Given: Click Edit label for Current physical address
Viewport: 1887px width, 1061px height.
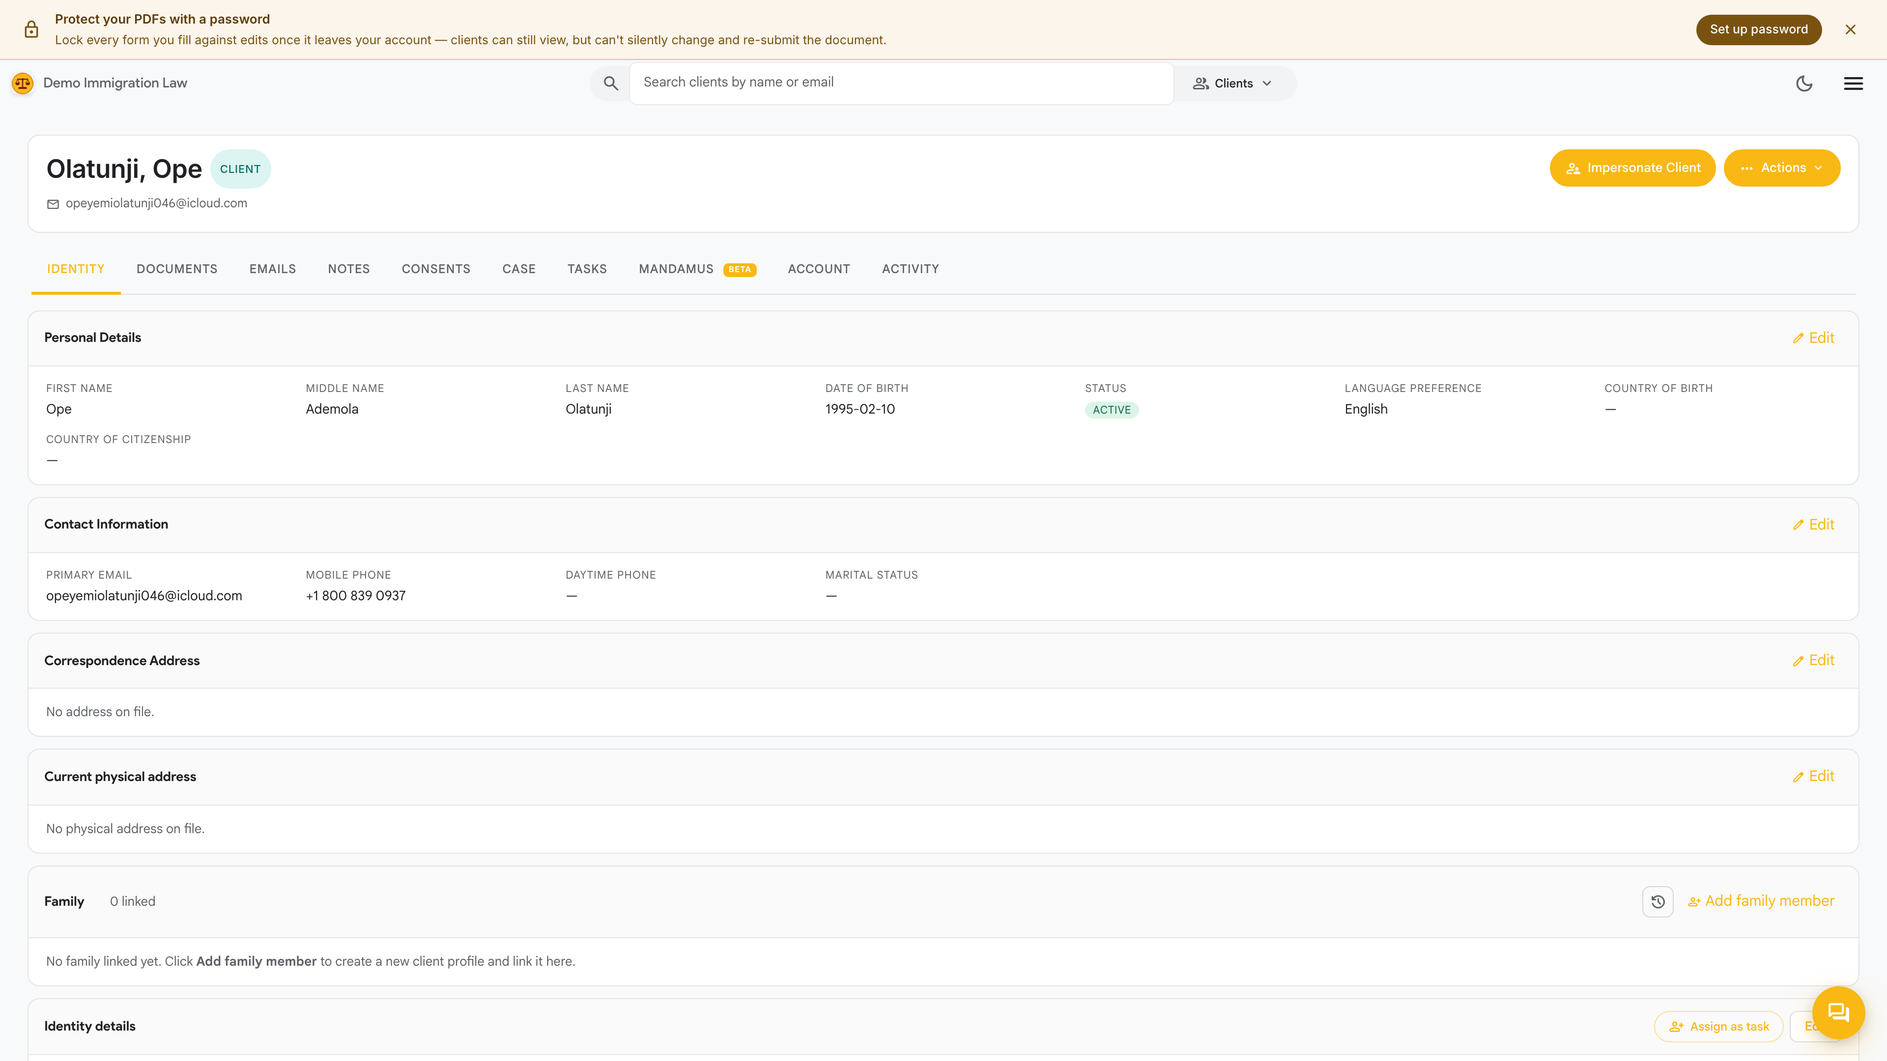Looking at the screenshot, I should (x=1822, y=776).
